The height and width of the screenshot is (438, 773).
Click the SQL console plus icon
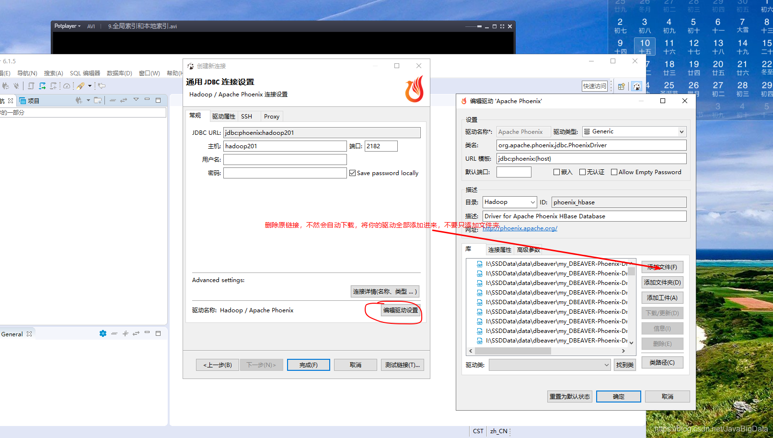53,86
